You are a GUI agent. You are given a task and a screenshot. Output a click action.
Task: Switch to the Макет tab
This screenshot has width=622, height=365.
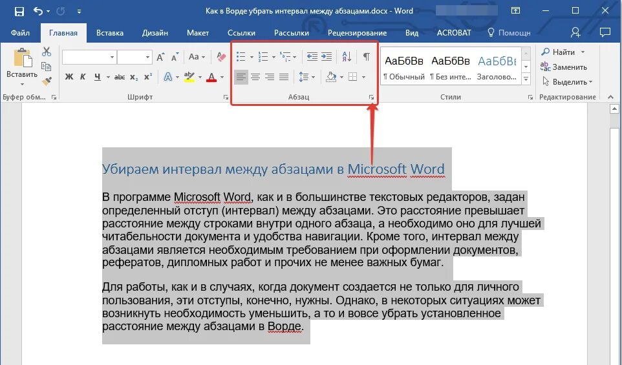198,33
